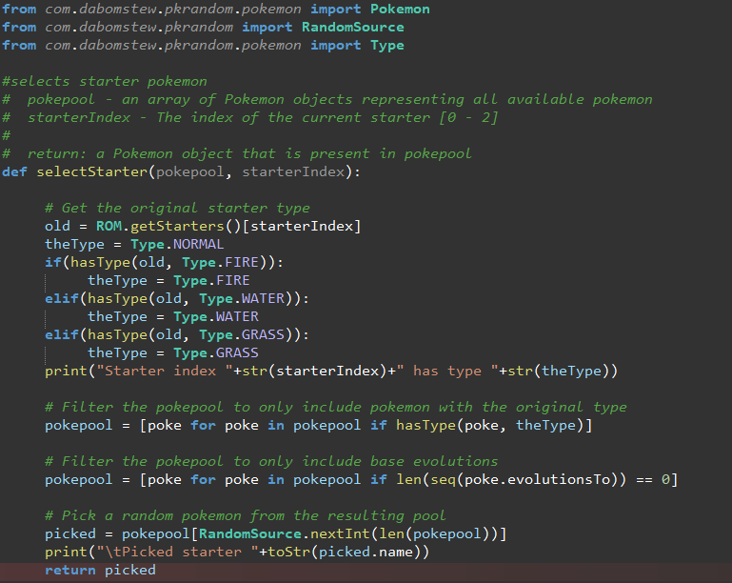The width and height of the screenshot is (732, 583).
Task: Click comment '# Pick a random pokemon from the resulting pool'
Action: click(246, 515)
